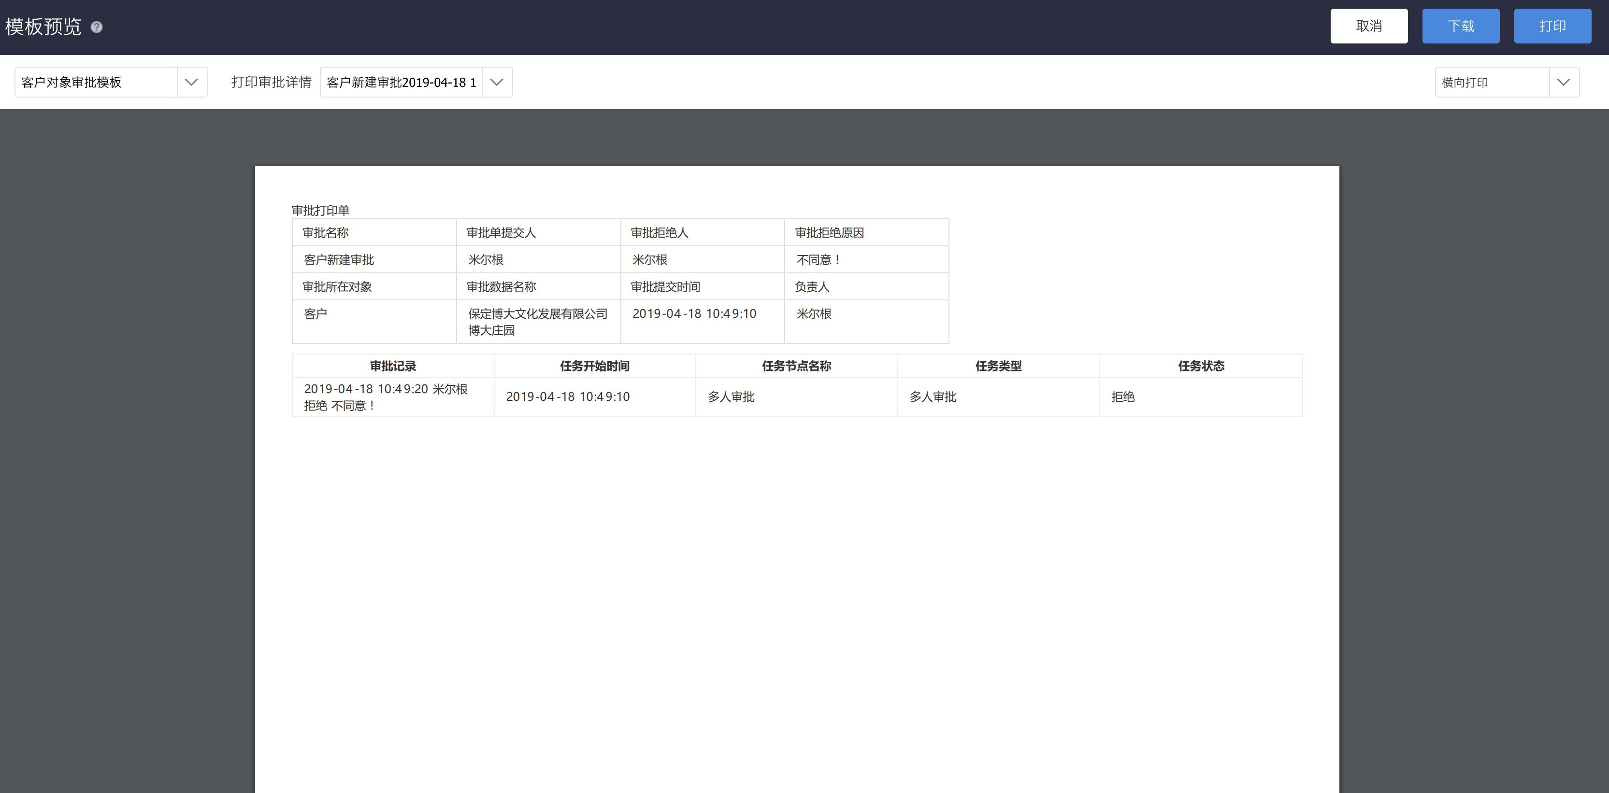Click the 拒绝 task status cell
Viewport: 1609px width, 793px height.
coord(1201,397)
